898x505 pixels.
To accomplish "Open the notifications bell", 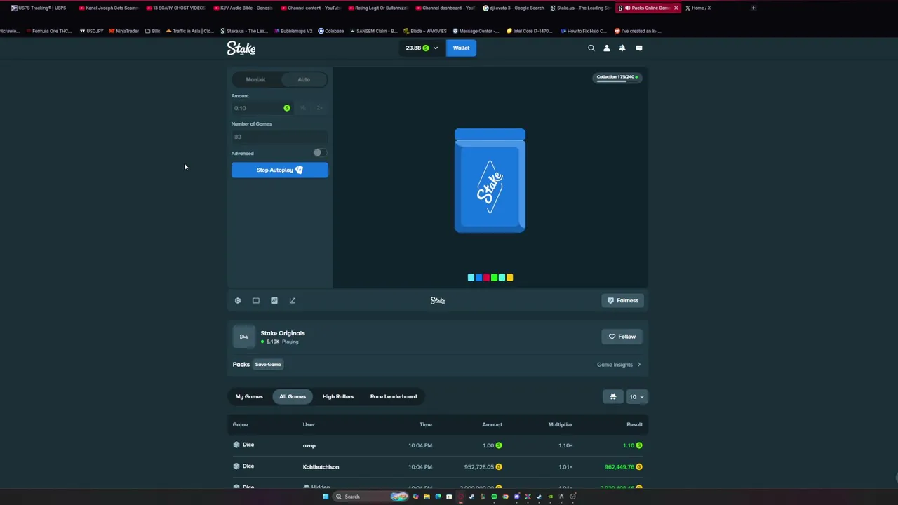I will (x=622, y=48).
